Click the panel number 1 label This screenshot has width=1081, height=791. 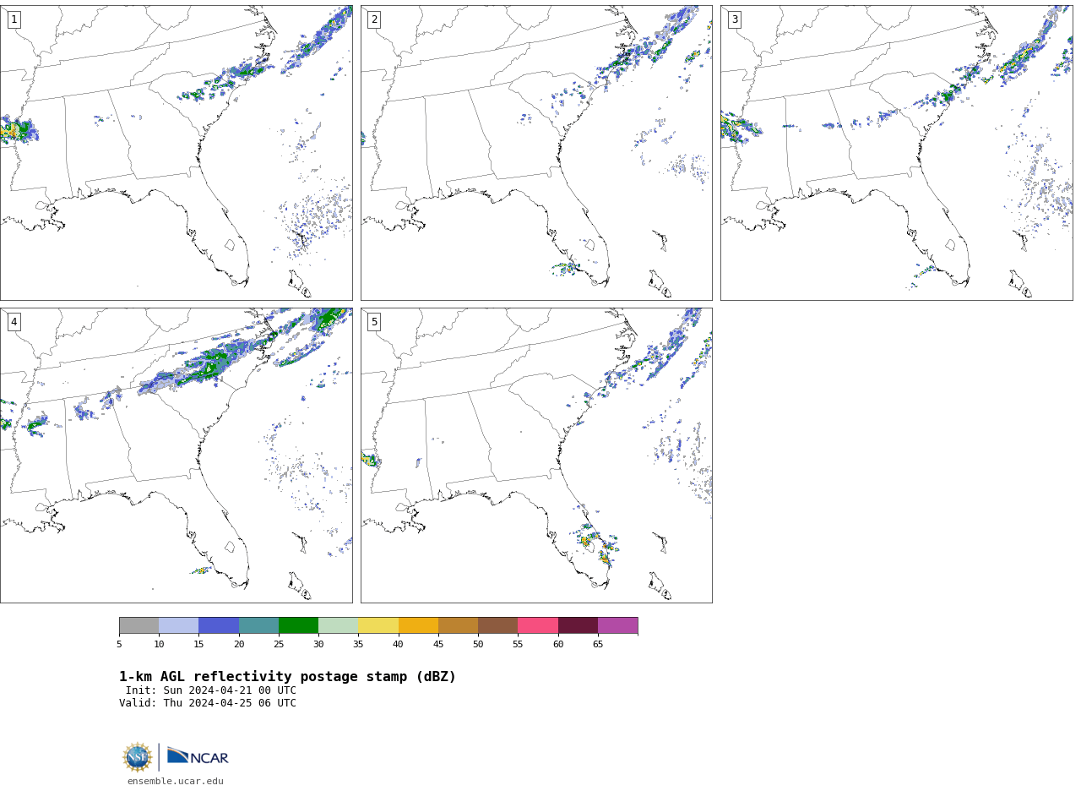(14, 19)
